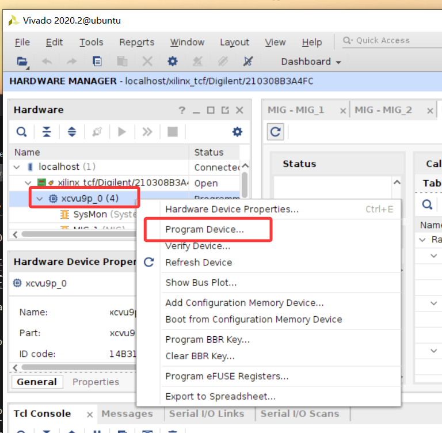The width and height of the screenshot is (442, 433).
Task: Open the Messages tab
Action: pyautogui.click(x=127, y=413)
